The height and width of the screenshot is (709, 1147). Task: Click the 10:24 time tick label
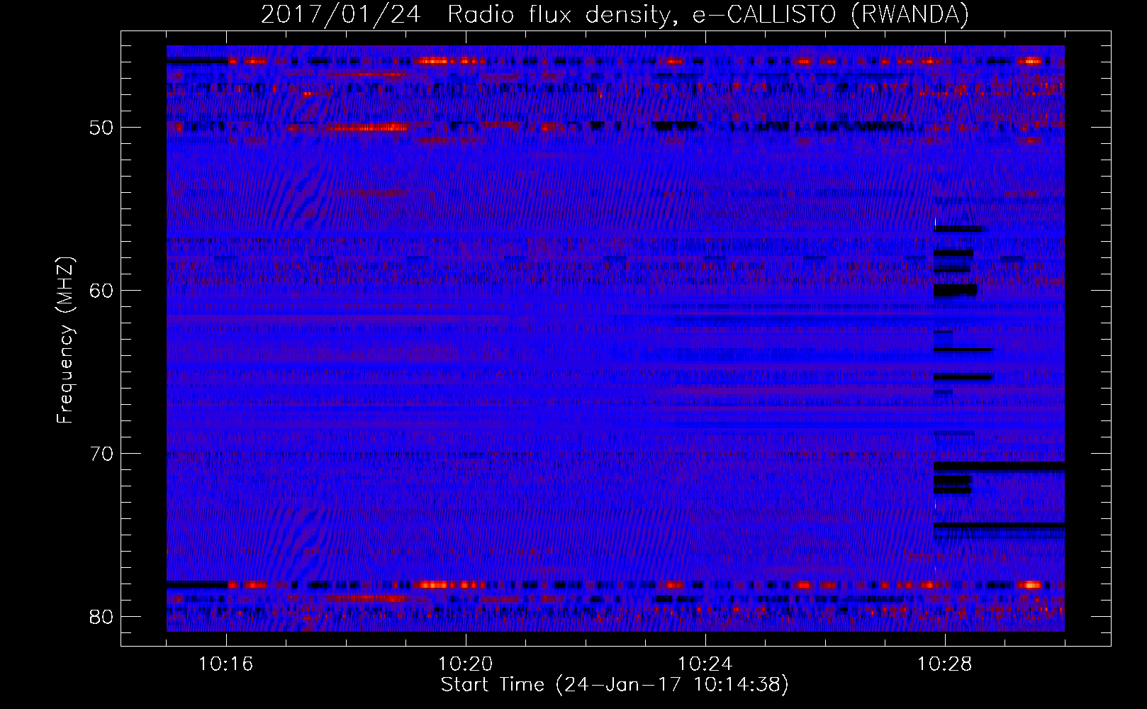(705, 664)
